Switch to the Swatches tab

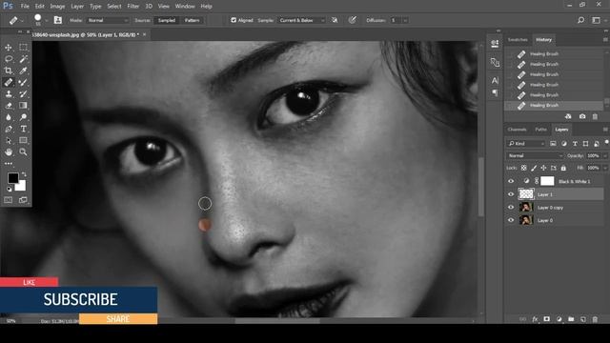518,40
